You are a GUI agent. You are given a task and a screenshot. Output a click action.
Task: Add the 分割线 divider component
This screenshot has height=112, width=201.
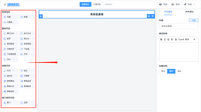coord(10,22)
